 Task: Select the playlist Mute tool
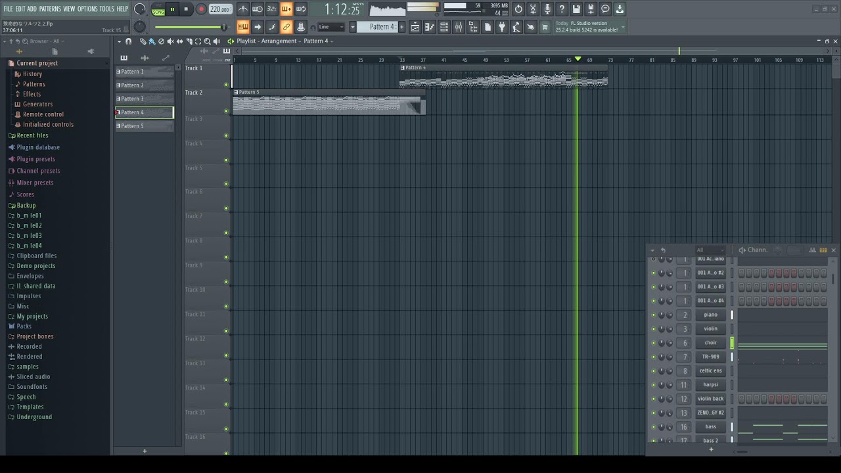click(170, 41)
